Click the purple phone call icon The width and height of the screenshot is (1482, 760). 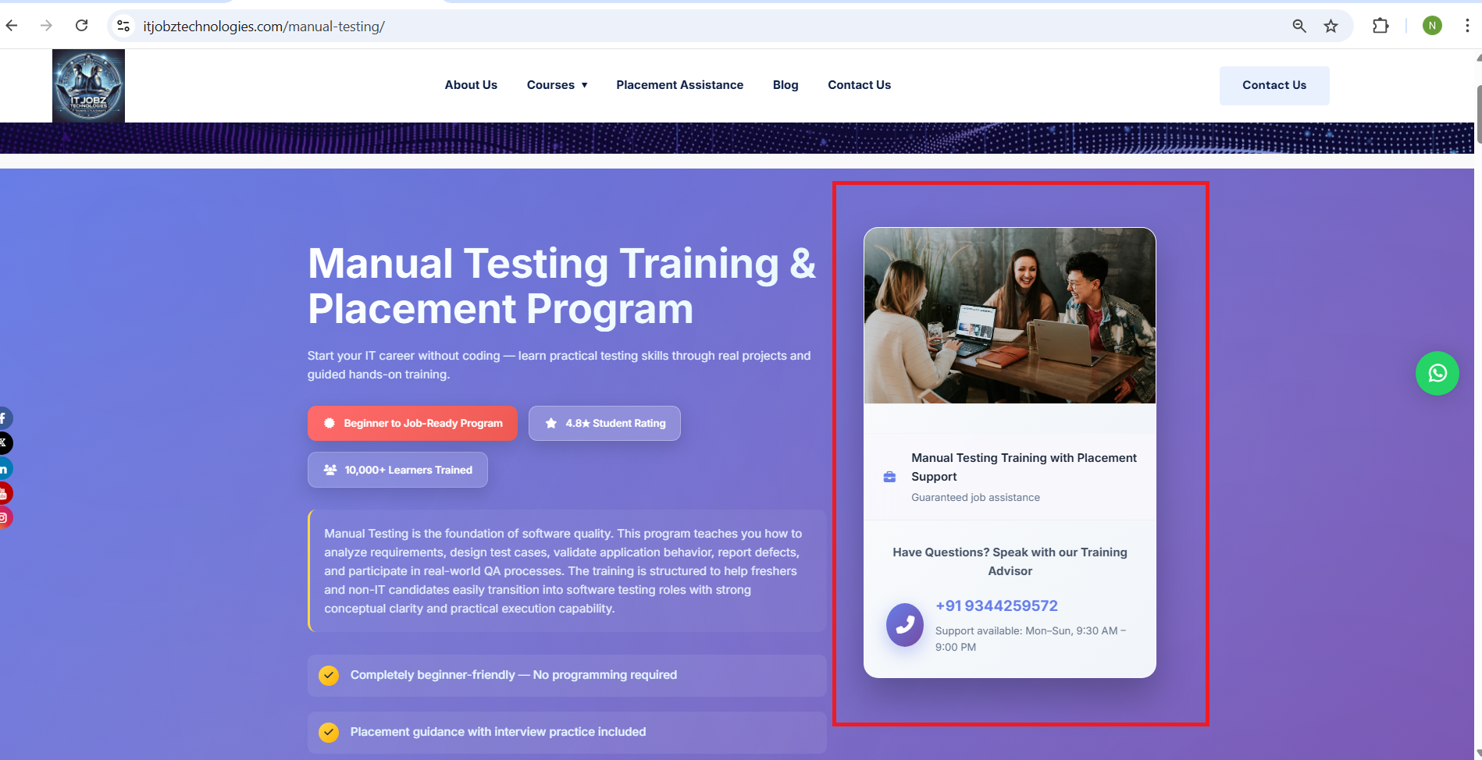(904, 624)
